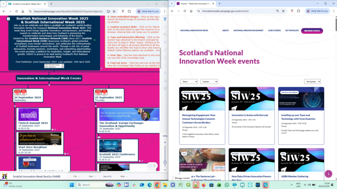Select the ScotSoft 2025 Conference topic

117,150
